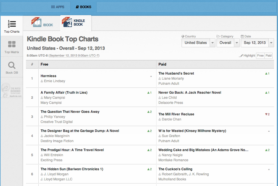Open The Question That Never Goes Away
Screen dimensions: 278x186
pos(70,112)
